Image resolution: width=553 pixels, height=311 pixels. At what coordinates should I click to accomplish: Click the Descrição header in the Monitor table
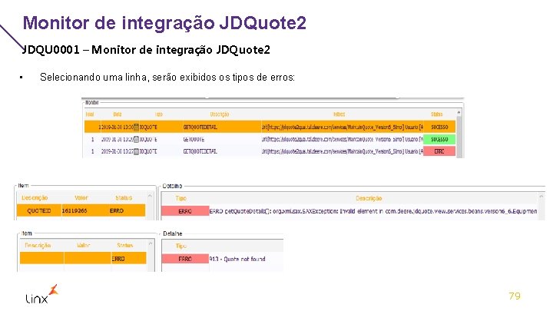click(220, 114)
